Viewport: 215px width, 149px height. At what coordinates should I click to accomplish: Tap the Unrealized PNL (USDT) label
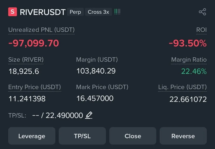point(41,30)
